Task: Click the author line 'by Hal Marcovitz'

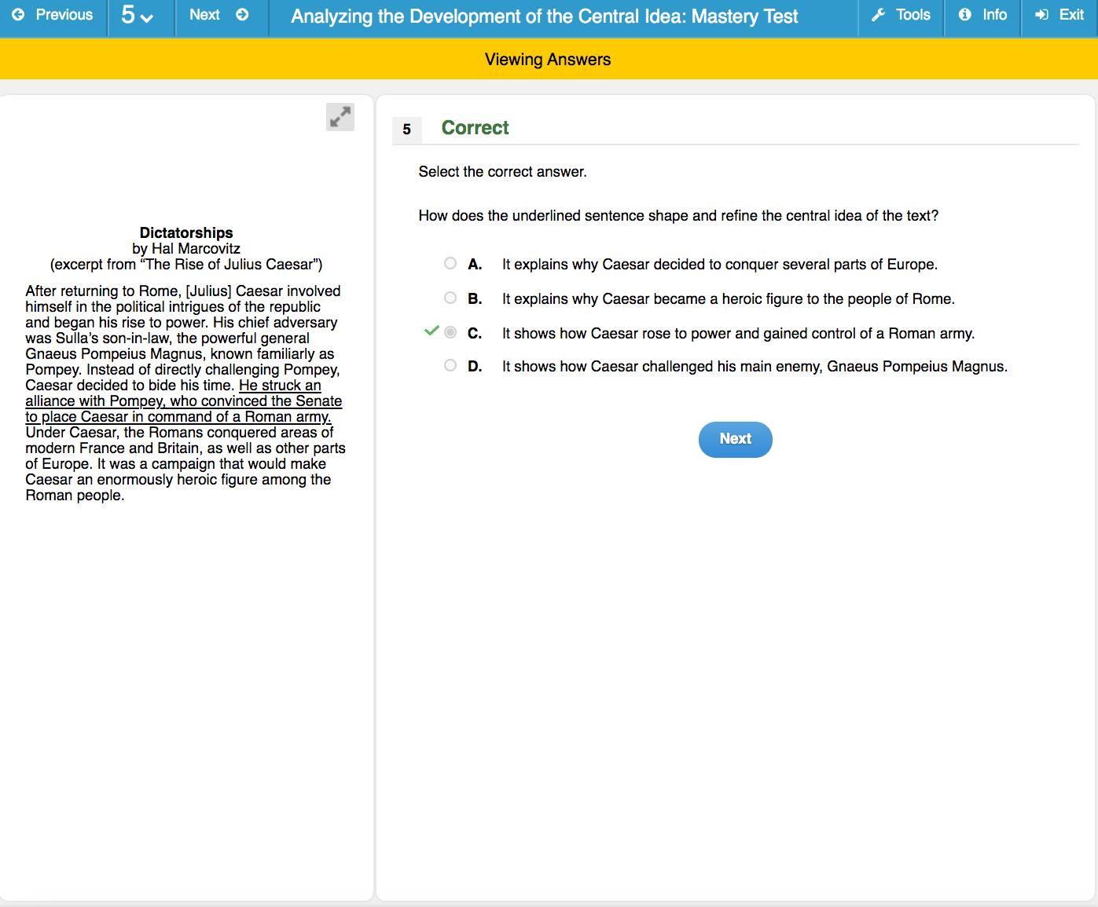Action: (186, 248)
